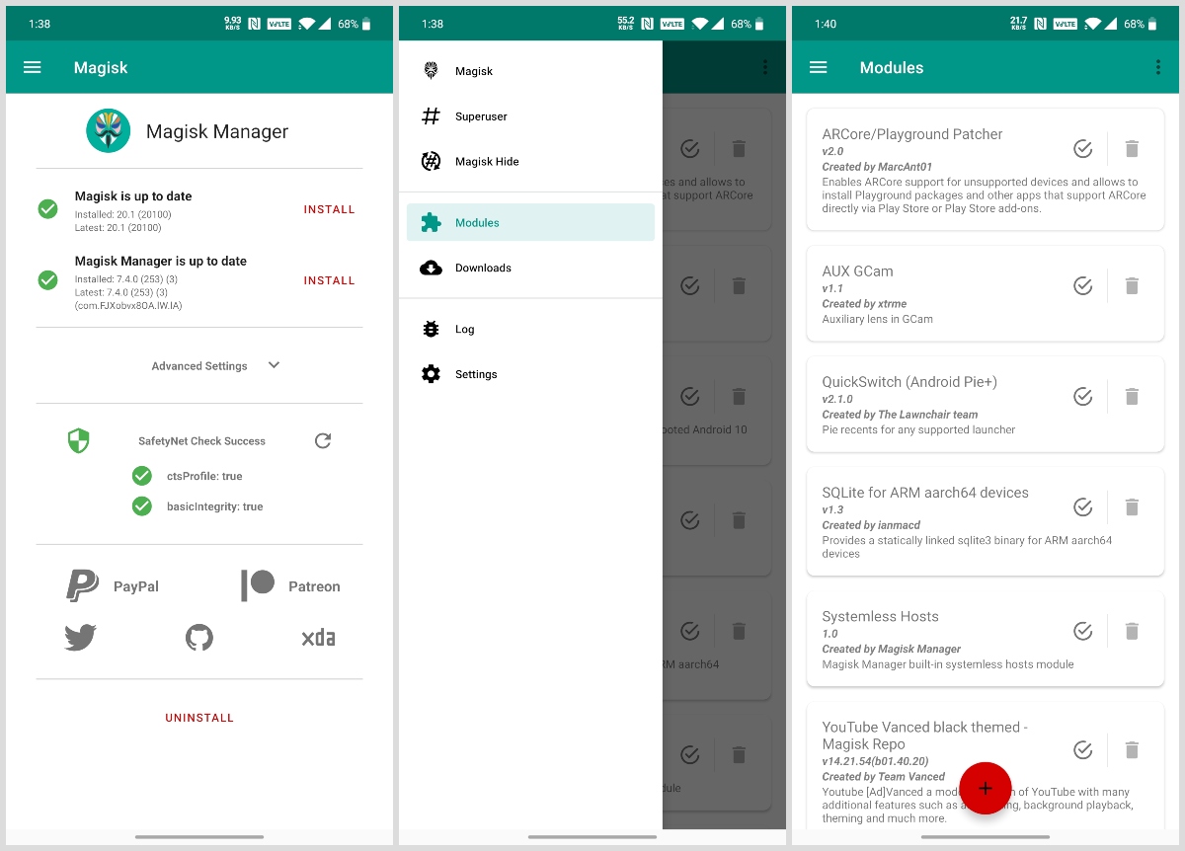Viewport: 1185px width, 851px height.
Task: Click the Magisk Hide icon in the drawer
Action: pos(431,161)
